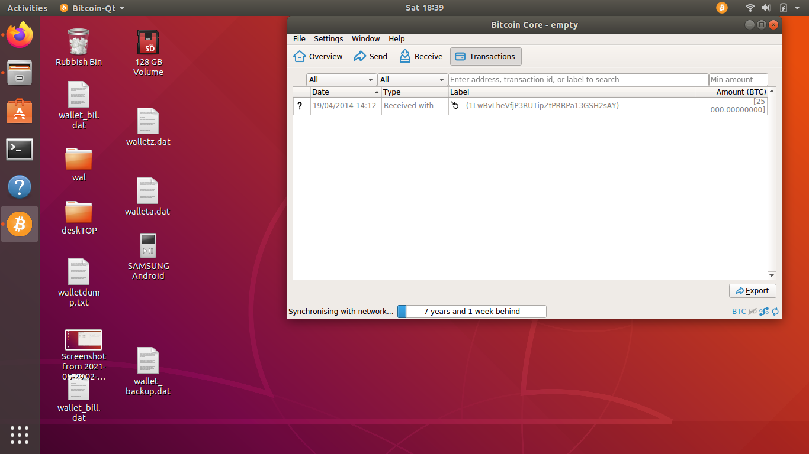Select the Rubbish Bin desktop icon
The image size is (809, 454).
click(x=79, y=47)
